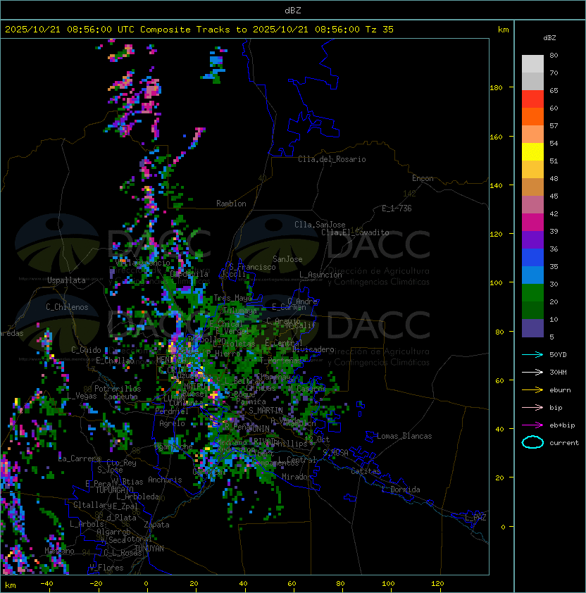The width and height of the screenshot is (586, 593).
Task: Click the E_1-736 map label
Action: (x=397, y=208)
